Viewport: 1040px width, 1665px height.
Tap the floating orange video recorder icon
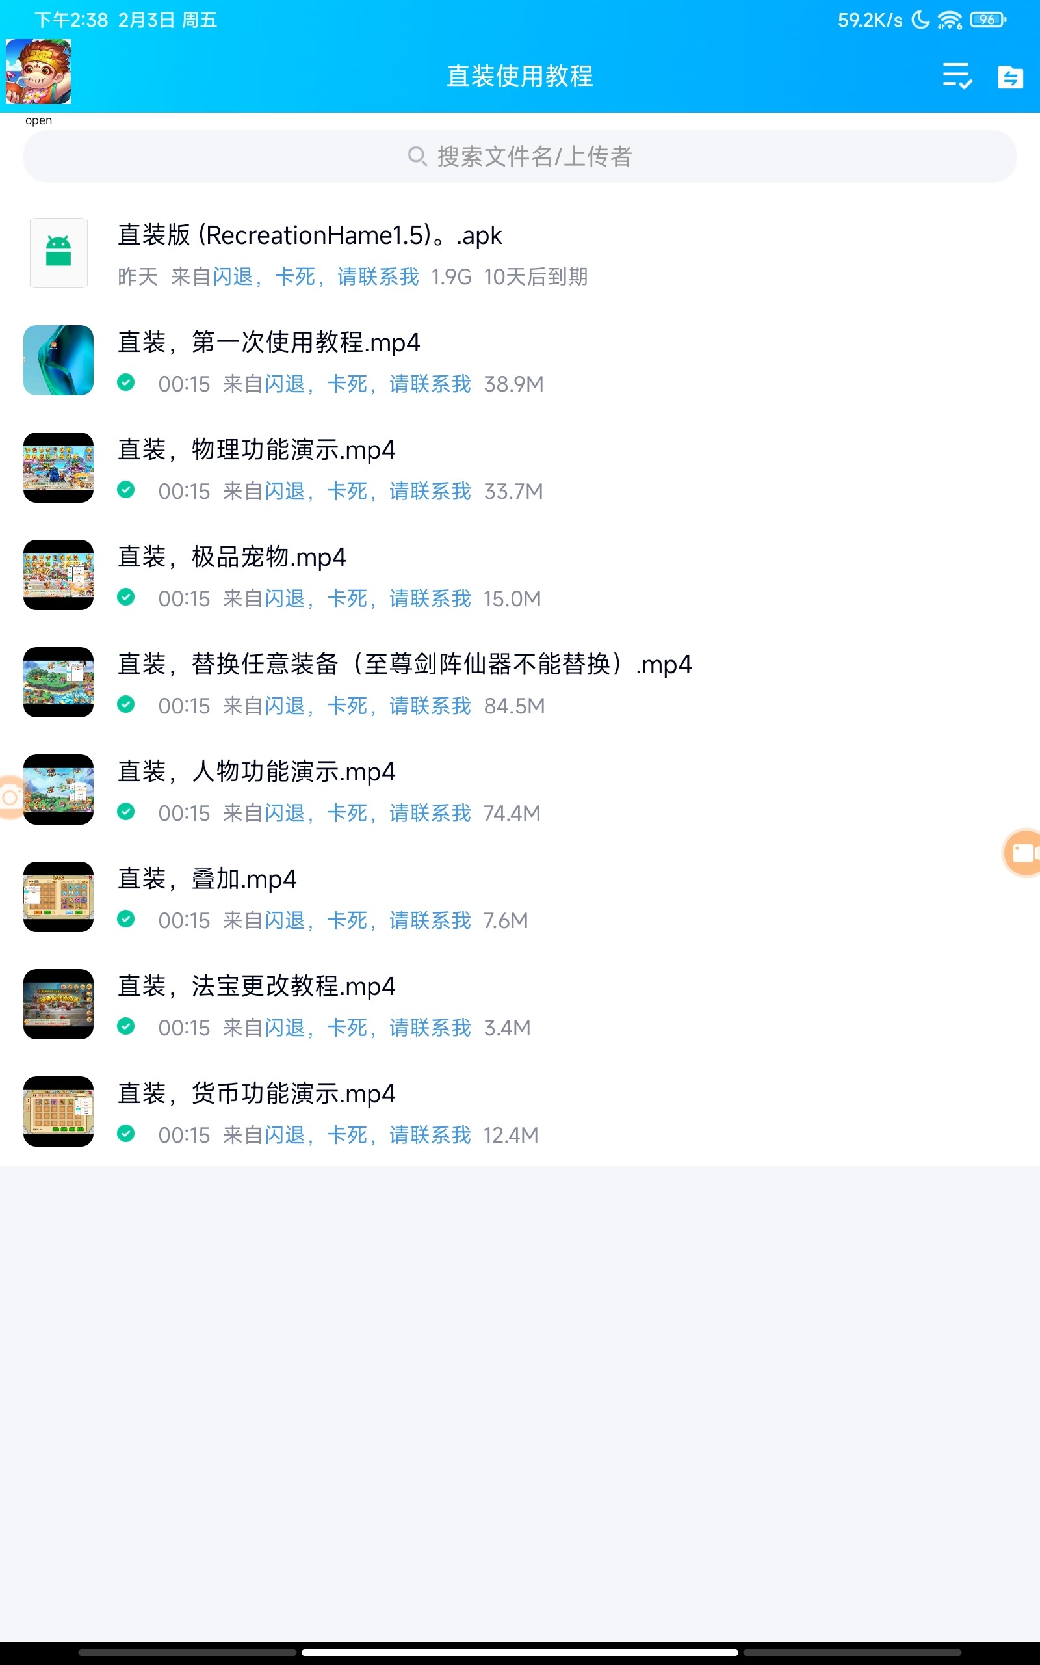pos(1023,853)
